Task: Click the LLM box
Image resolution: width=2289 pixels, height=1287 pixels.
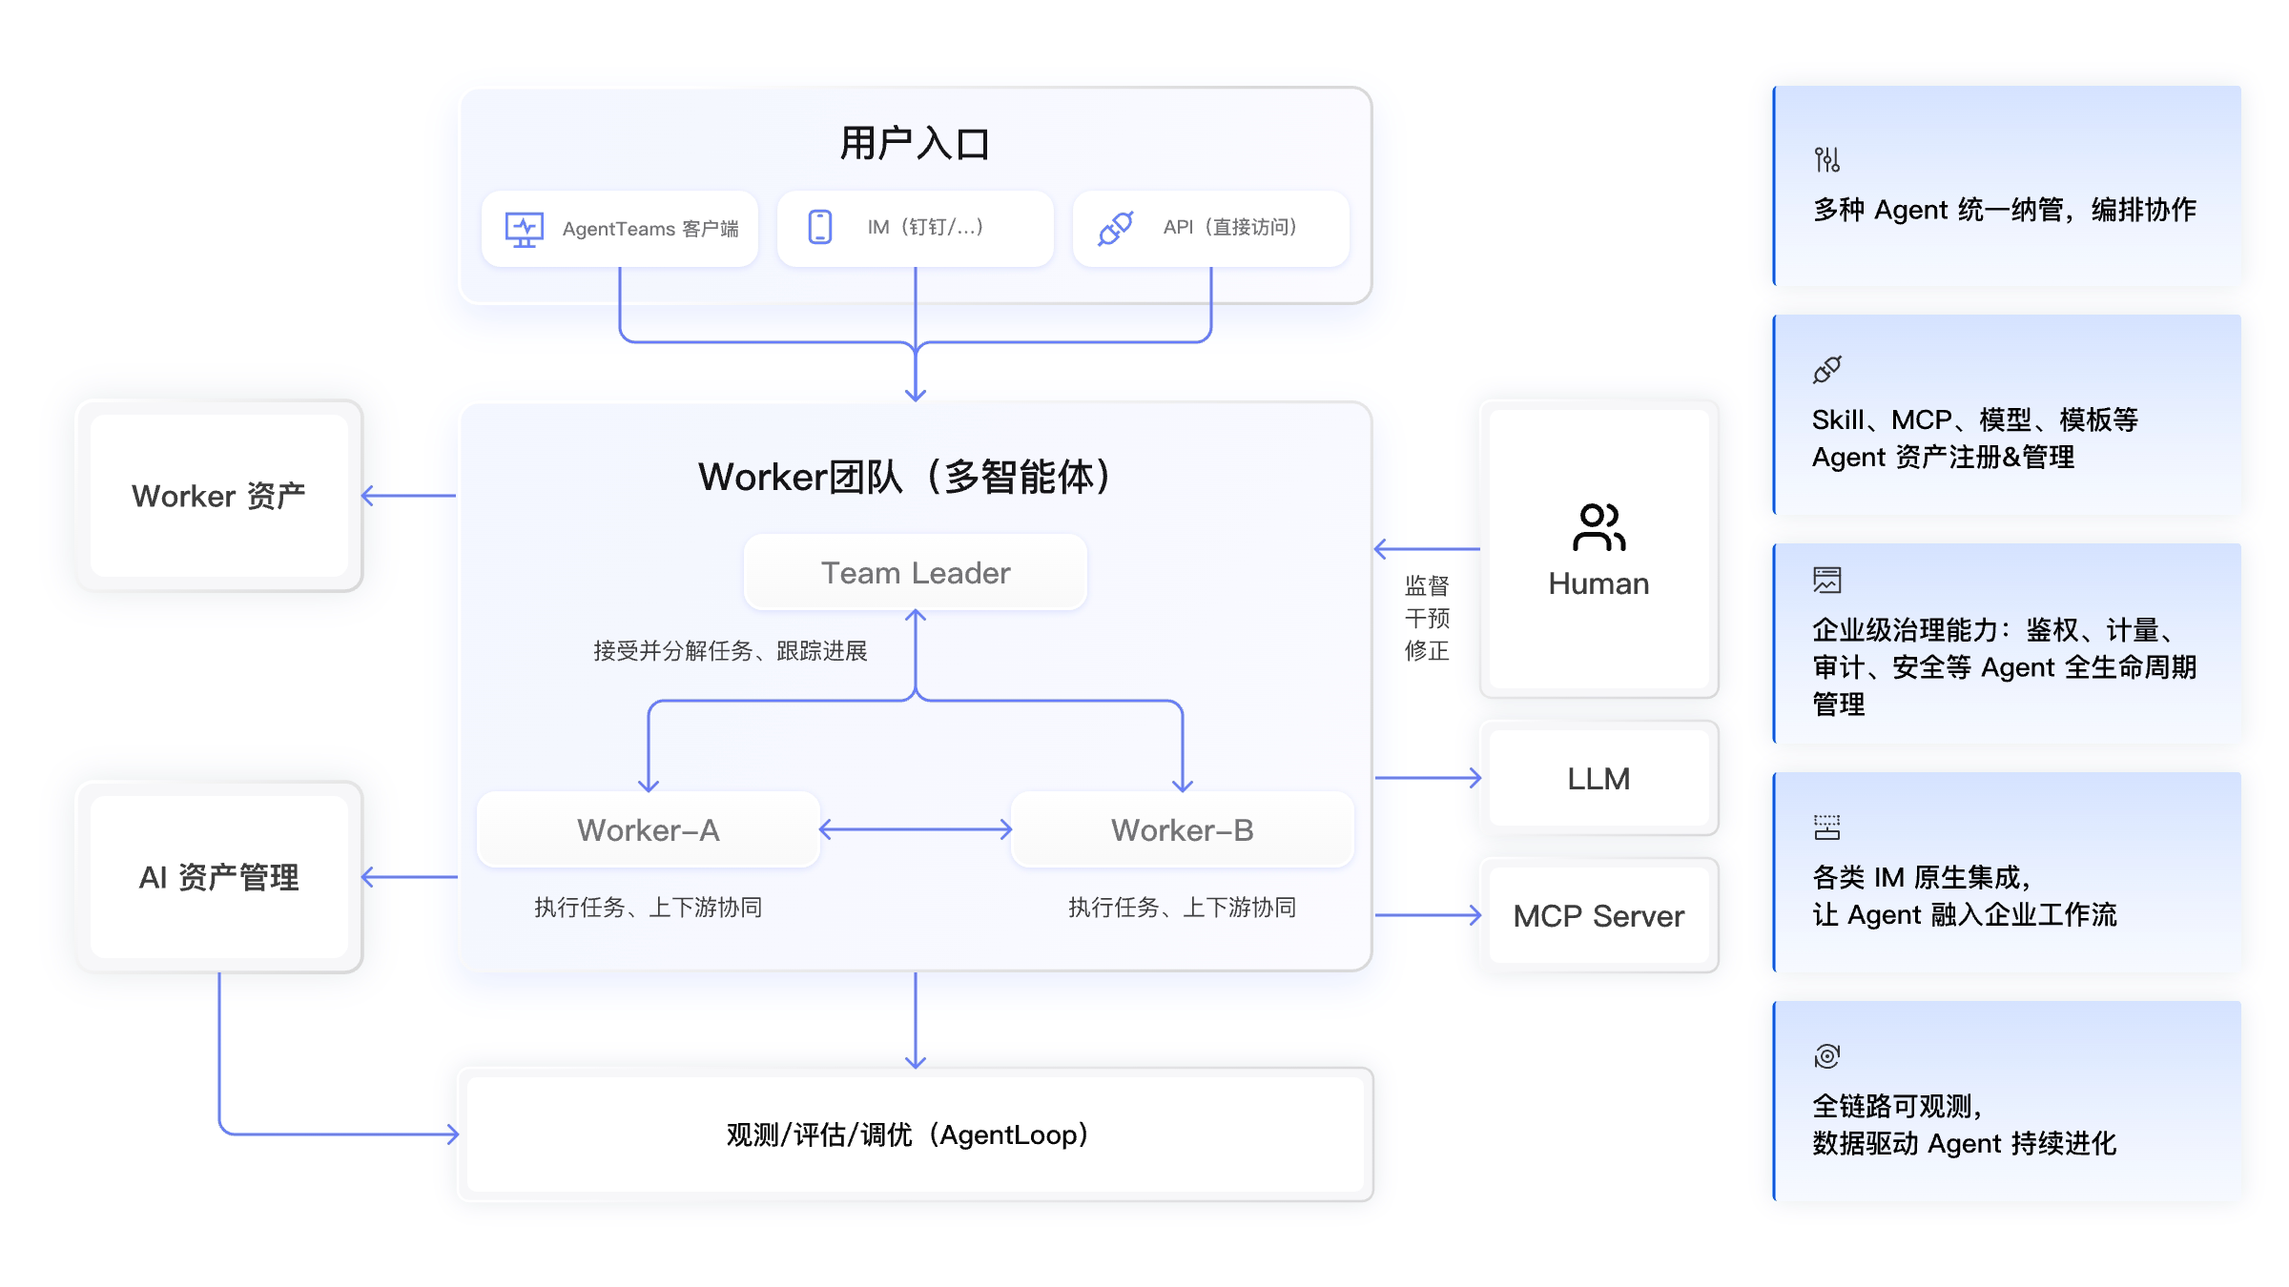Action: pyautogui.click(x=1599, y=778)
